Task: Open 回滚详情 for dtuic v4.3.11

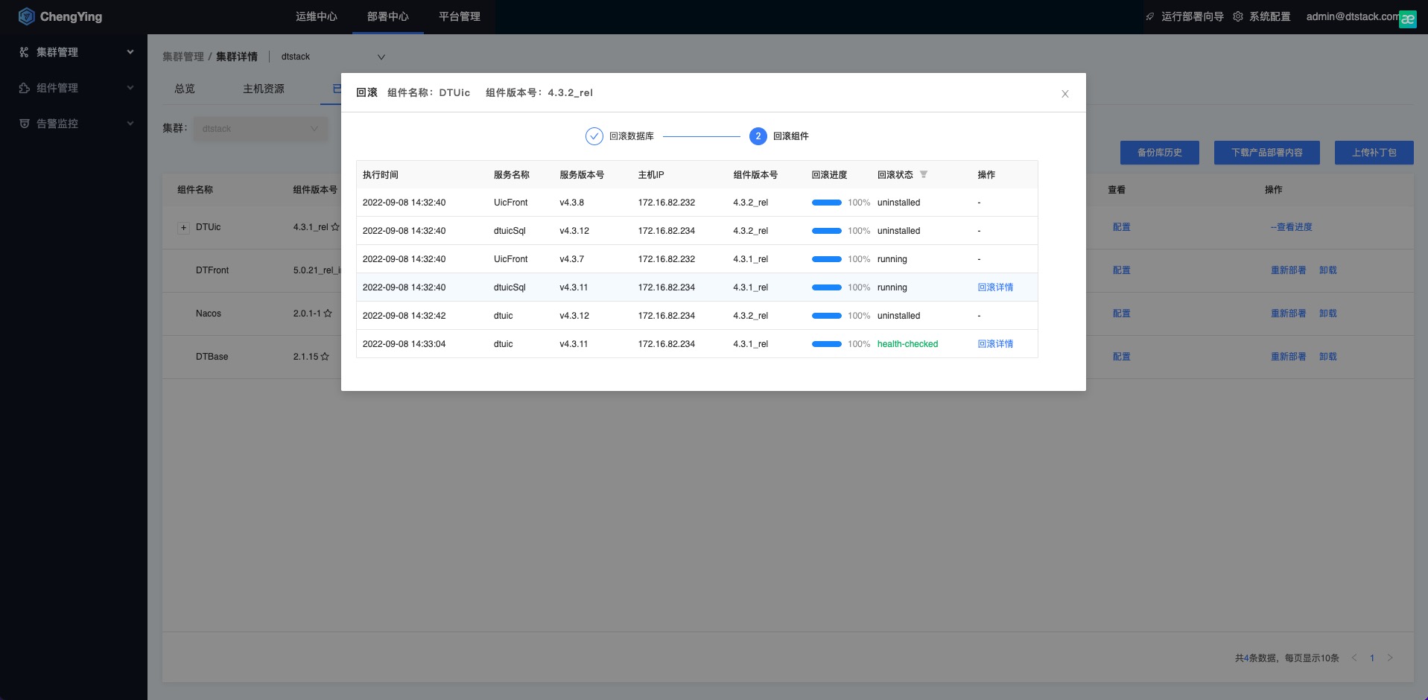Action: click(x=995, y=344)
